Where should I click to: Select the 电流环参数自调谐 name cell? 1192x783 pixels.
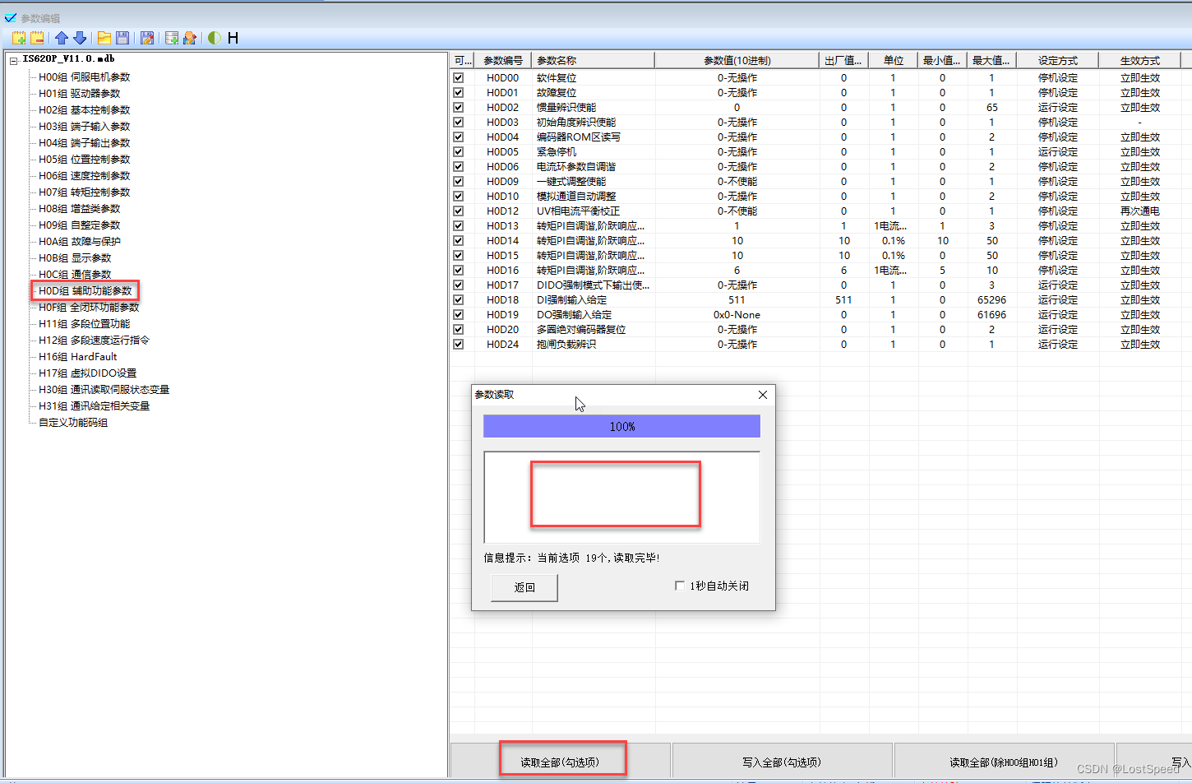click(593, 167)
